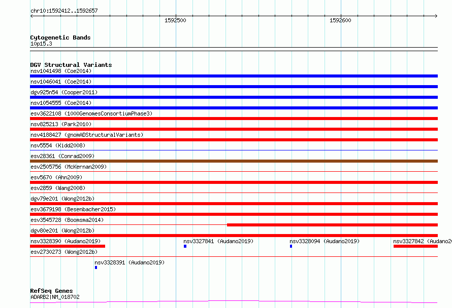The width and height of the screenshot is (452, 308).
Task: Select the red nsv3327842 variant bar
Action: [415, 246]
